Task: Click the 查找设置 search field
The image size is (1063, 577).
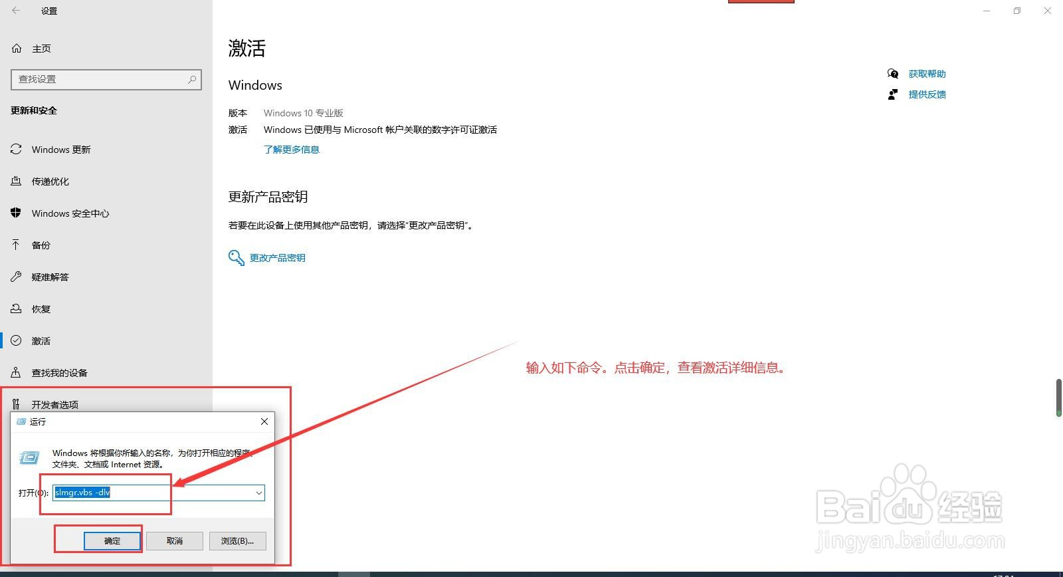Action: click(x=106, y=79)
